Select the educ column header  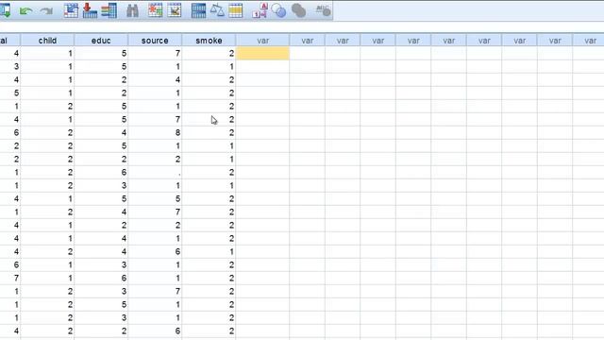point(101,41)
